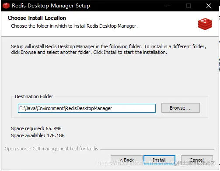Close the setup window with the X
The height and width of the screenshot is (171, 220).
[209, 6]
